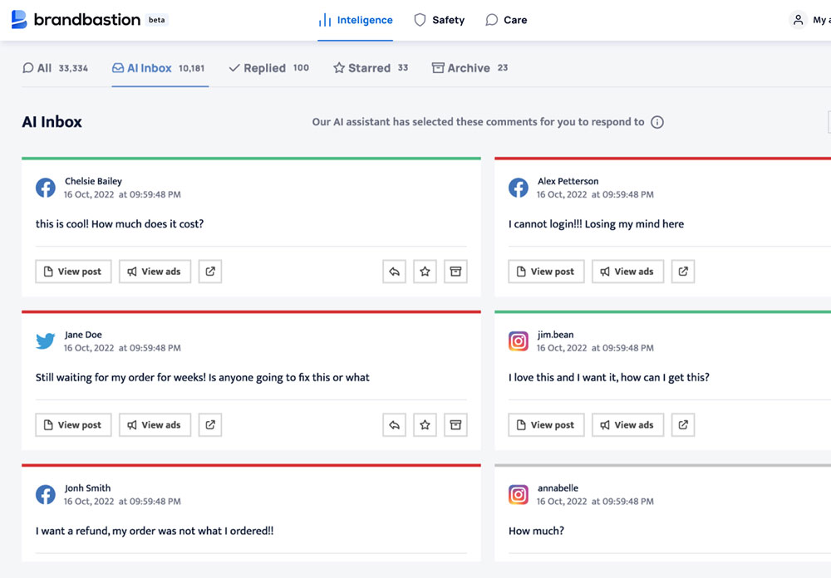Select the Chelsie Bailey name
The image size is (831, 578).
pyautogui.click(x=93, y=181)
